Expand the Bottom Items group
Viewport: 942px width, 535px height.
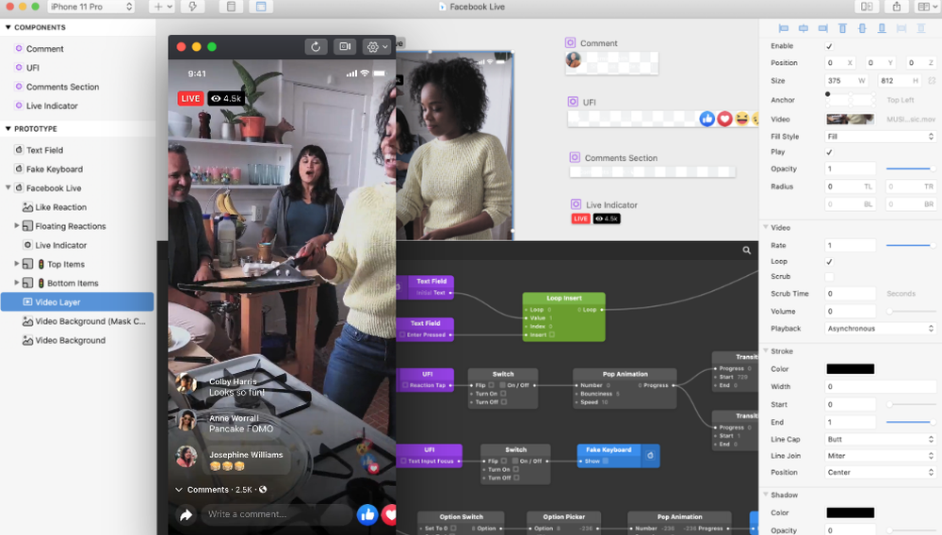[x=17, y=283]
